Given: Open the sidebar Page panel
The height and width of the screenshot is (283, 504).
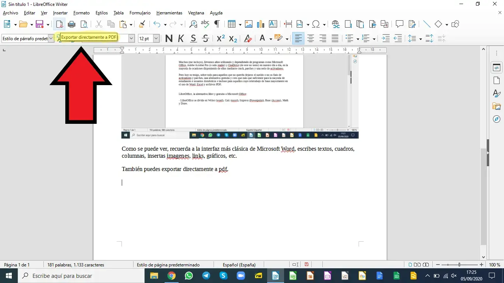Looking at the screenshot, I should coord(497,80).
